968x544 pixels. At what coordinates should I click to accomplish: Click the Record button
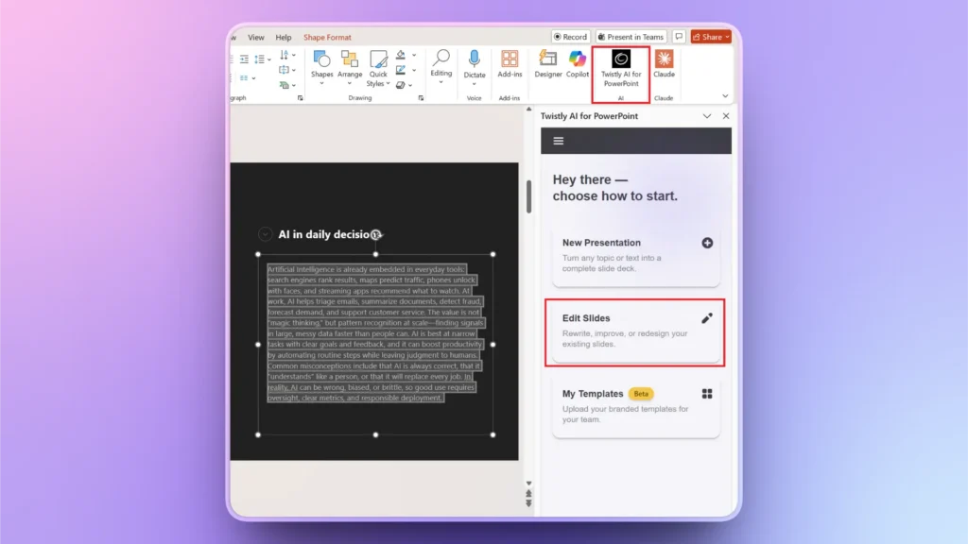click(570, 37)
